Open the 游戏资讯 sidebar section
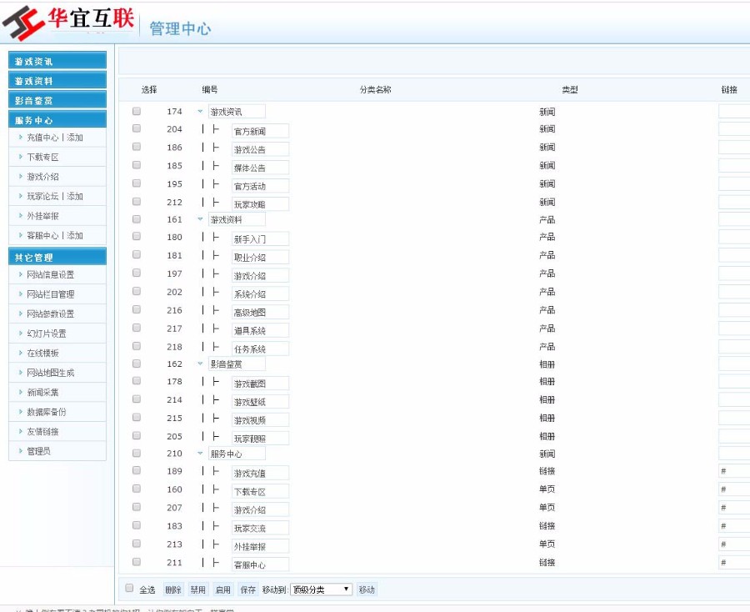 (57, 61)
